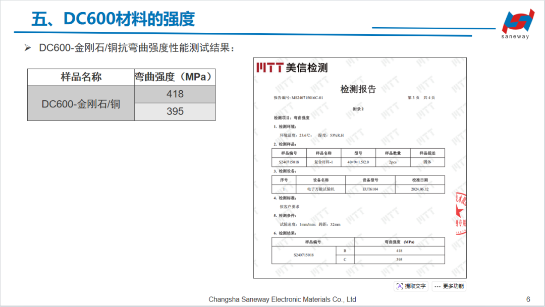
Task: Open the 更多功能 more functions button
Action: (x=449, y=286)
